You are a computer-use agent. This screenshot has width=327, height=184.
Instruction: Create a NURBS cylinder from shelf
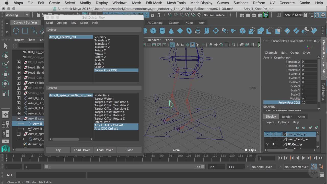click(162, 31)
